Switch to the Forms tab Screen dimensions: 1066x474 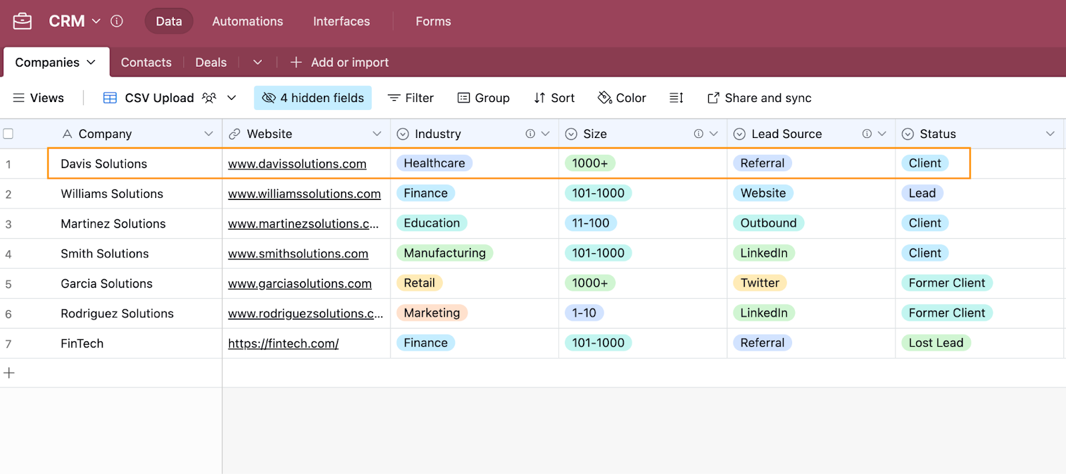[433, 21]
